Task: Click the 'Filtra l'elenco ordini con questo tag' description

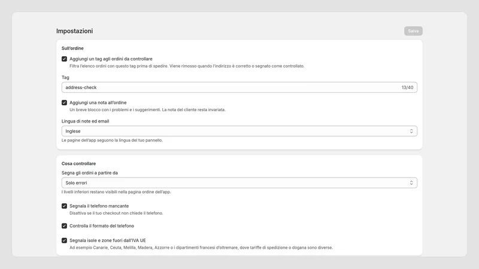Action: [x=187, y=66]
